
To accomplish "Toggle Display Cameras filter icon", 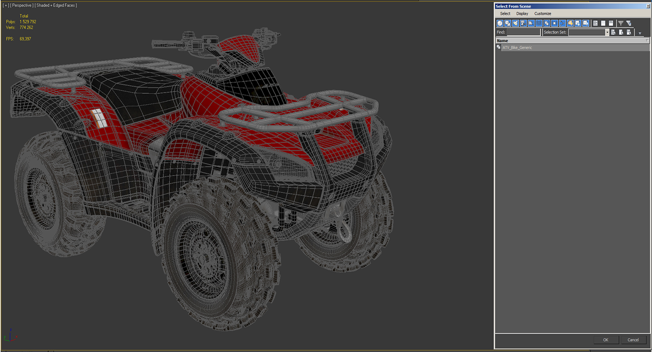I will pos(523,23).
